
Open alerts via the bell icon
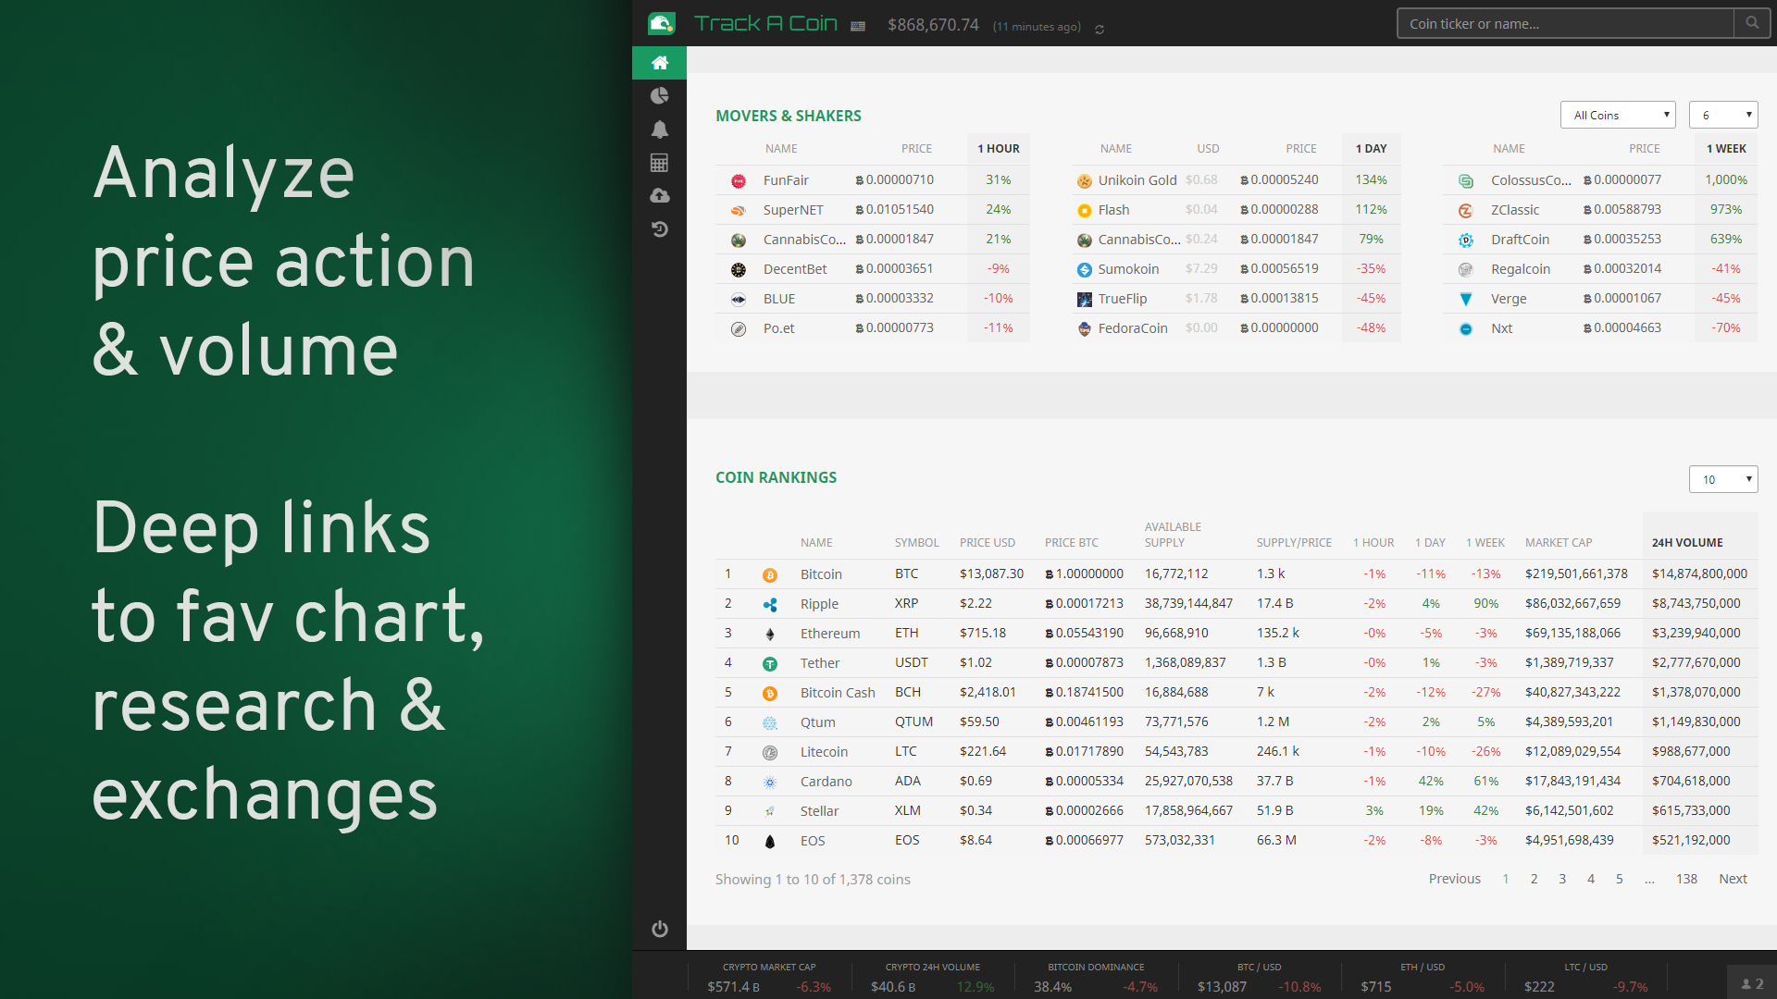click(659, 129)
